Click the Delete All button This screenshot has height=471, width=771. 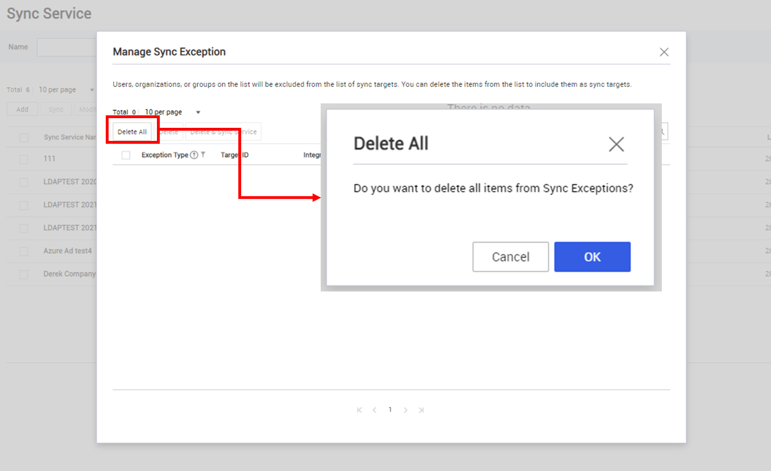132,132
